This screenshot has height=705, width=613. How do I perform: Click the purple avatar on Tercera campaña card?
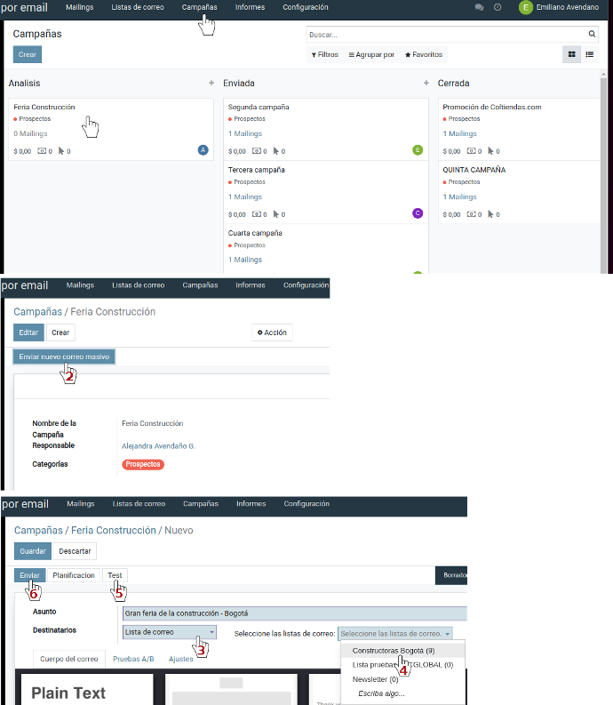pyautogui.click(x=418, y=213)
